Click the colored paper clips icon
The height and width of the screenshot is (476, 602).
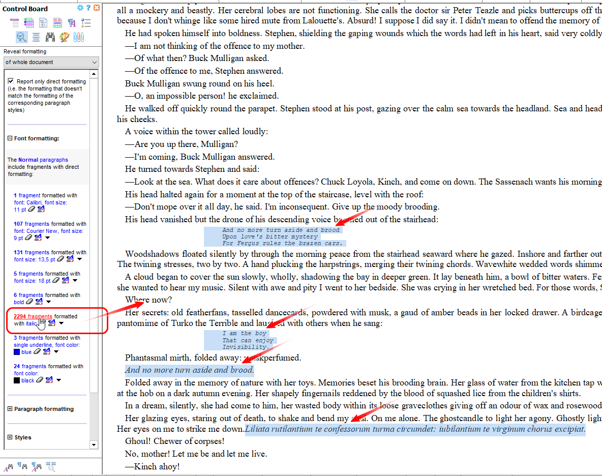pyautogui.click(x=78, y=37)
